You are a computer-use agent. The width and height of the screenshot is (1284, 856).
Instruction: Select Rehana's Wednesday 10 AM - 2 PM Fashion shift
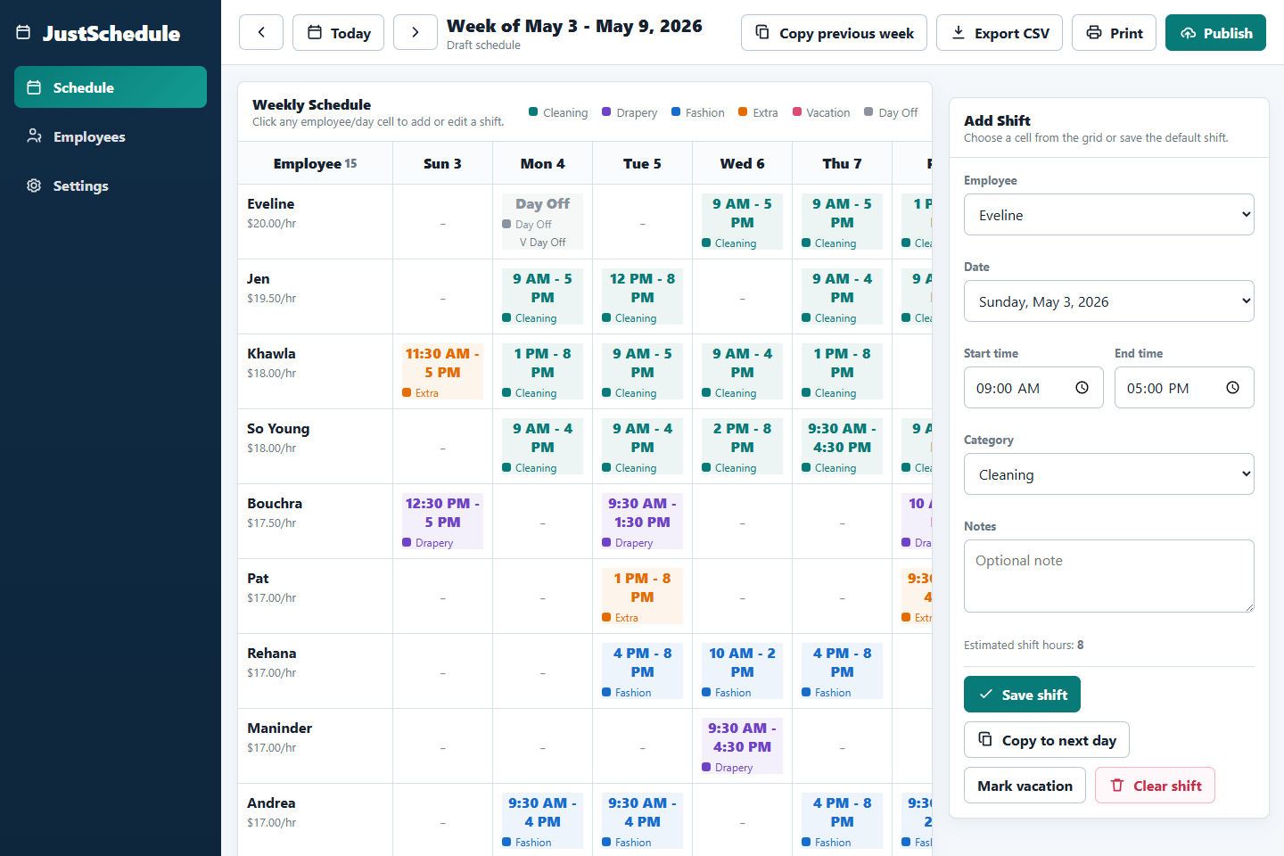(742, 671)
